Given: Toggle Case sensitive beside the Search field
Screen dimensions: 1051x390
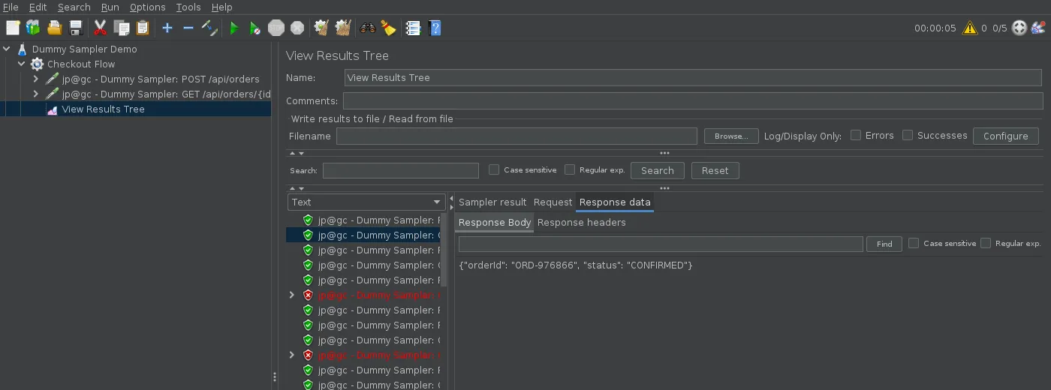Looking at the screenshot, I should click(493, 169).
